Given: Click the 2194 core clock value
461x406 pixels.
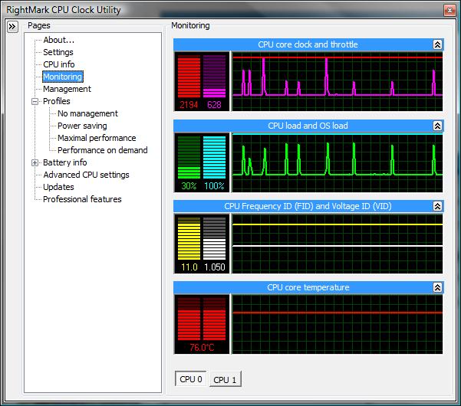Looking at the screenshot, I should coord(189,105).
